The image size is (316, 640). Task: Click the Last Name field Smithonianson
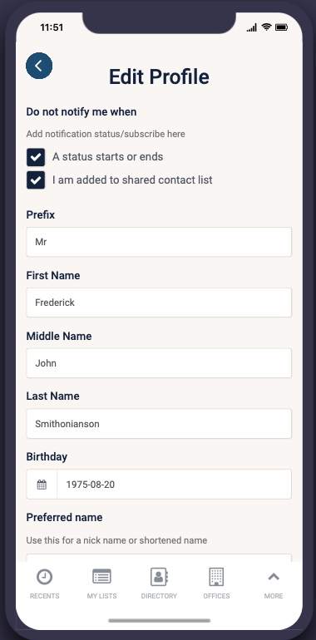[x=159, y=424]
